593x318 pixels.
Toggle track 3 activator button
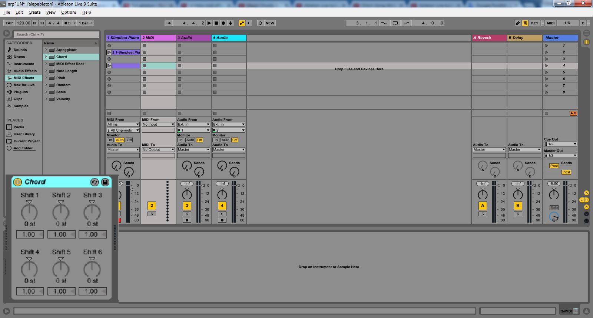tap(187, 206)
